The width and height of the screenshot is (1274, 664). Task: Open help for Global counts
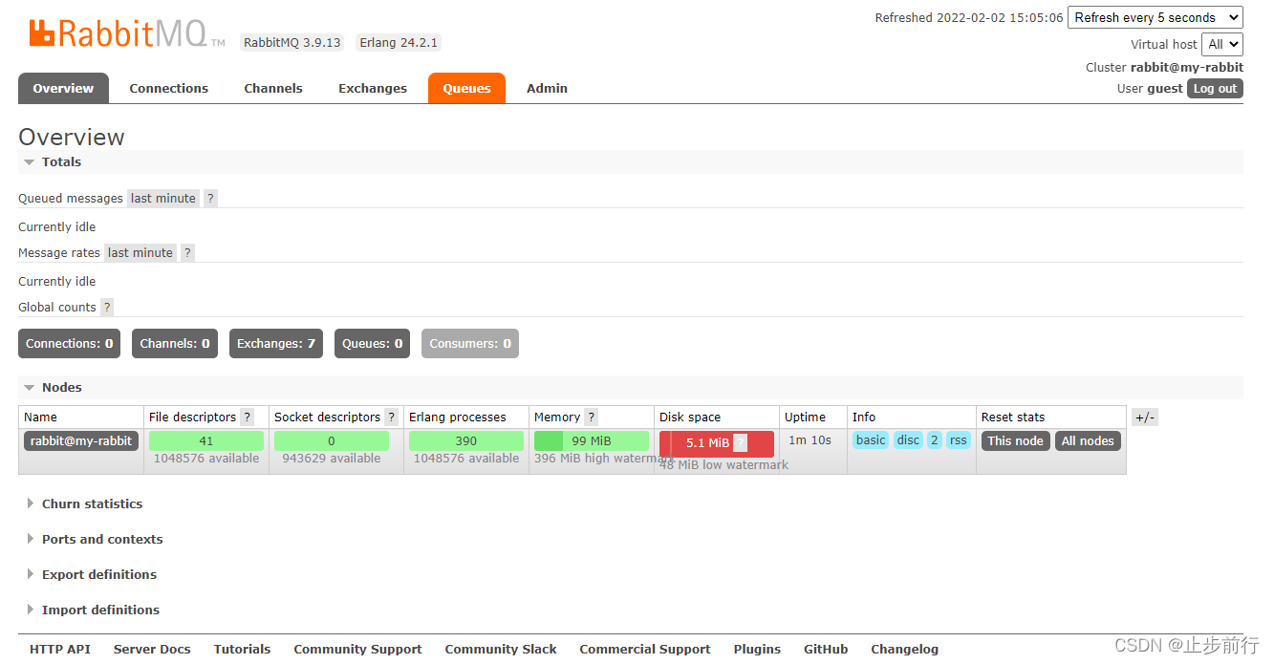coord(107,307)
